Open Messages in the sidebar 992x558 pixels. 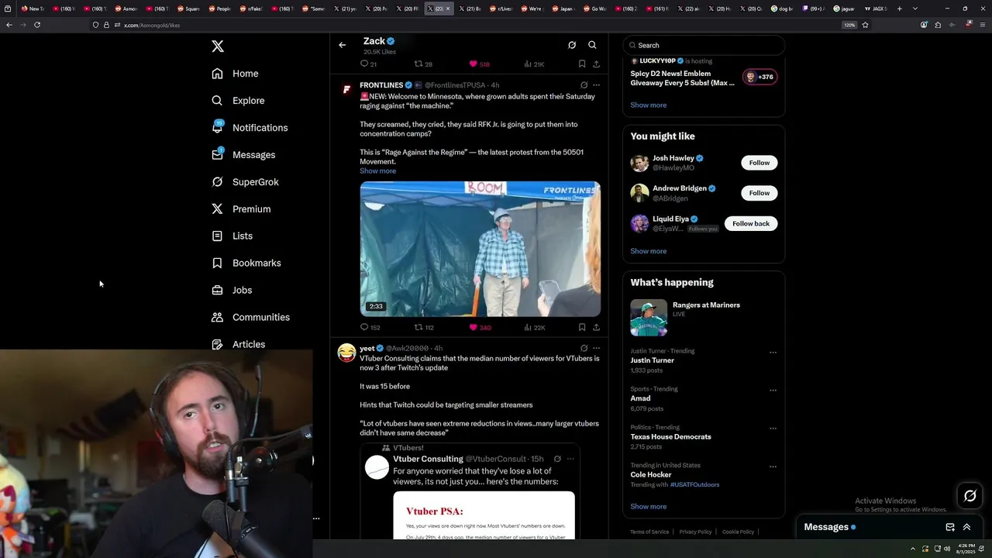(244, 155)
